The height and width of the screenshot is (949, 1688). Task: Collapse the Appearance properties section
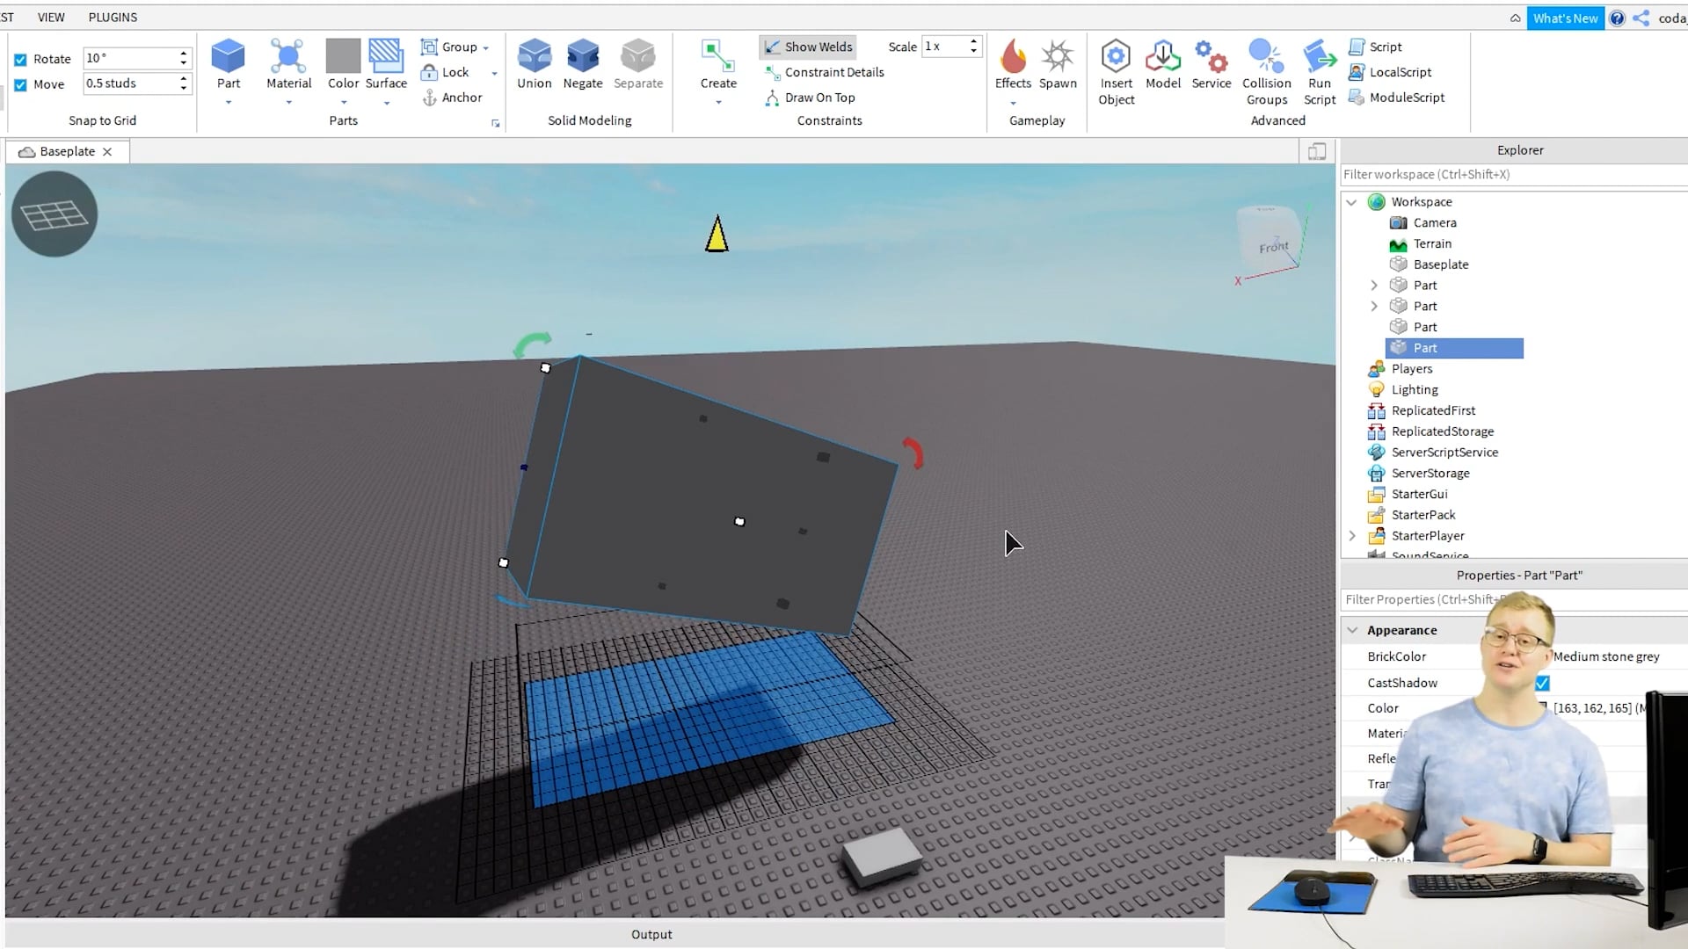point(1352,630)
